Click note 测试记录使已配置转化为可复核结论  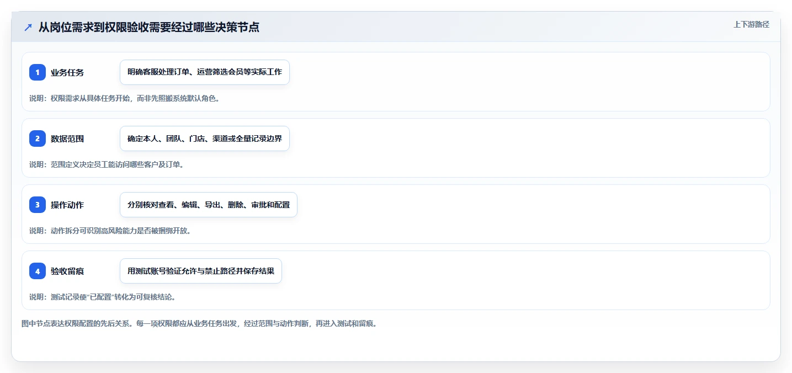click(102, 297)
